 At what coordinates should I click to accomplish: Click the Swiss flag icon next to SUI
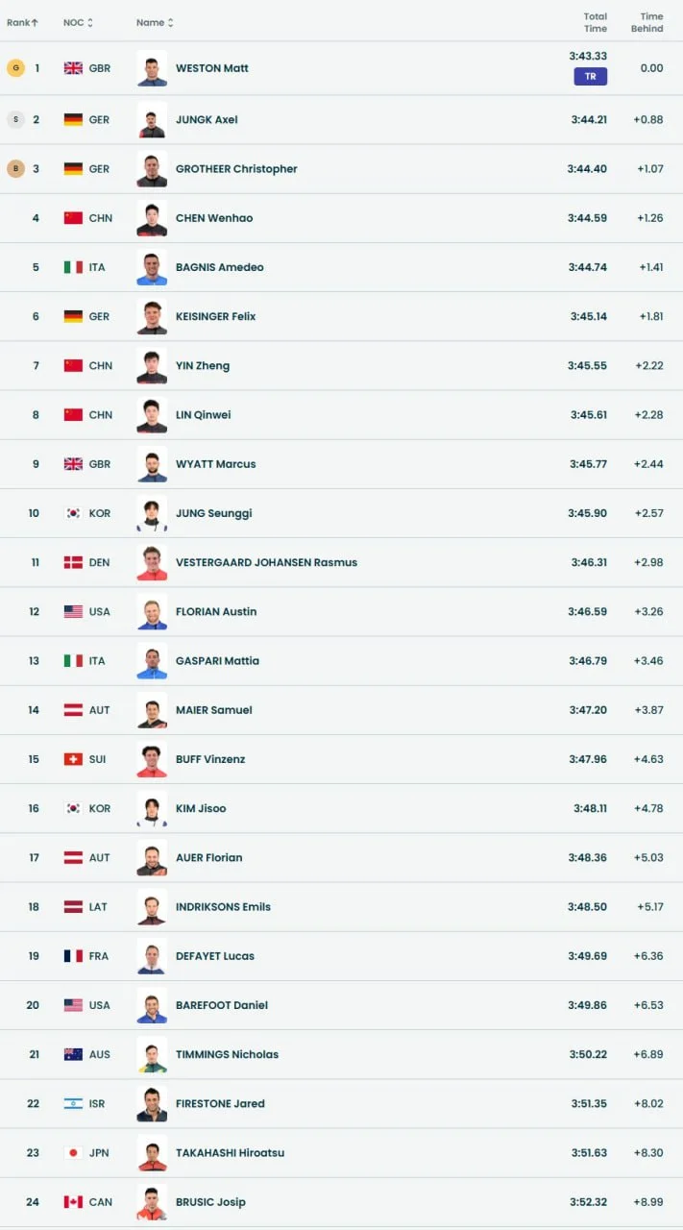point(73,759)
